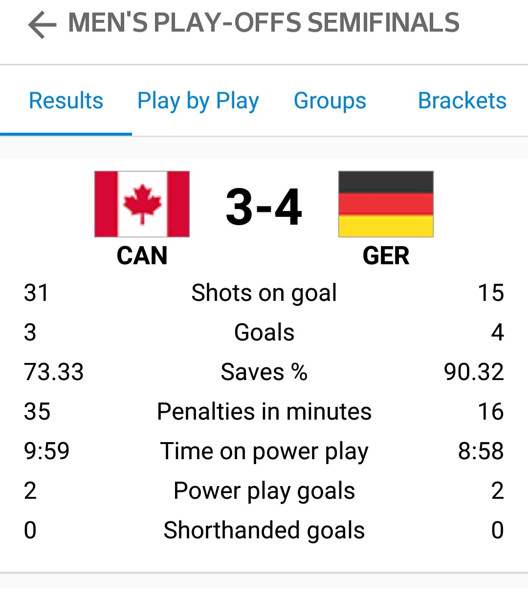Tap the Goals stat label

(x=264, y=333)
